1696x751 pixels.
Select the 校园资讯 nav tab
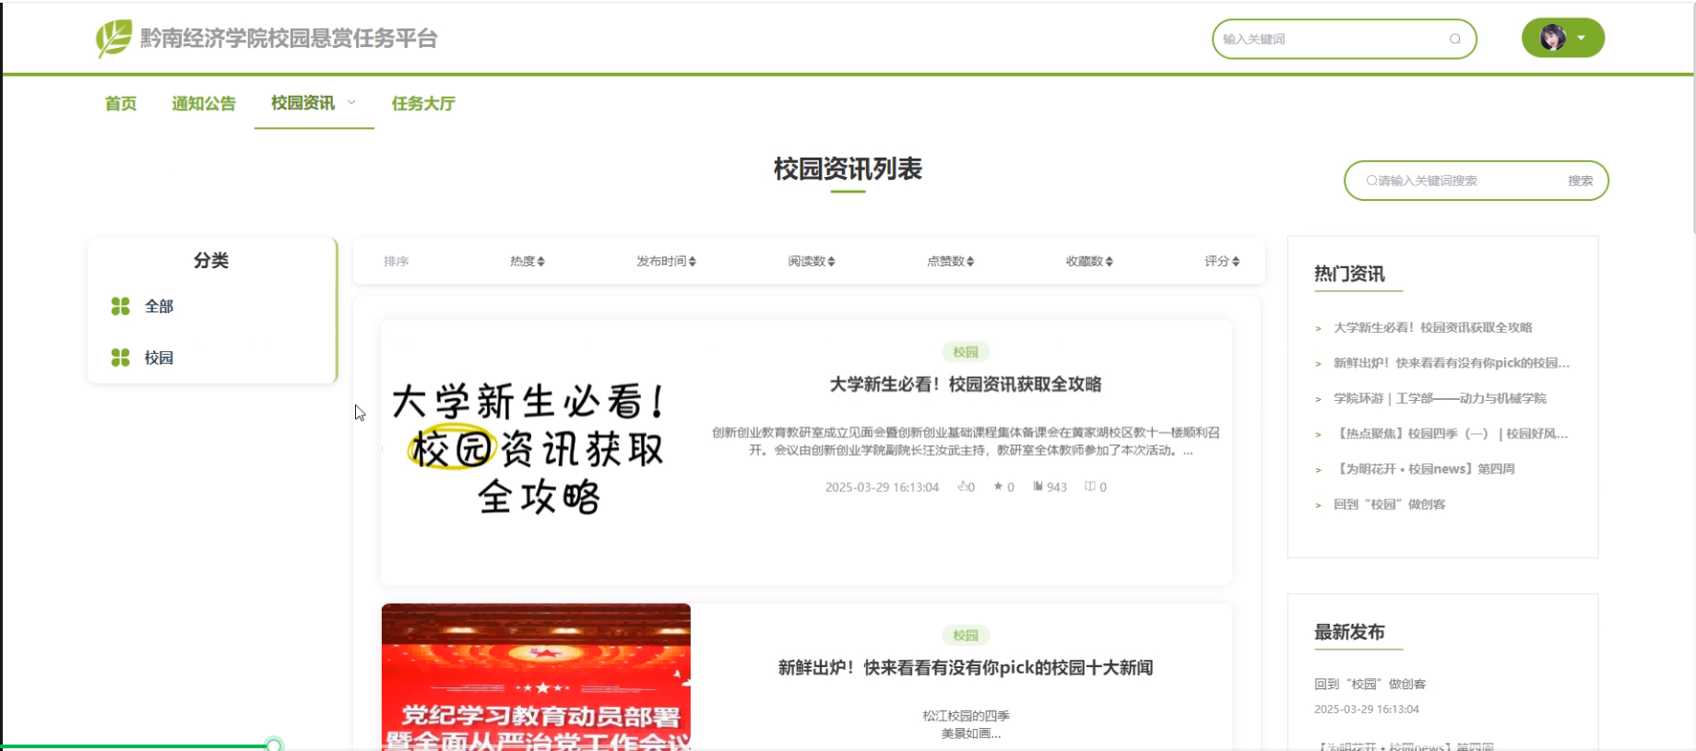302,103
